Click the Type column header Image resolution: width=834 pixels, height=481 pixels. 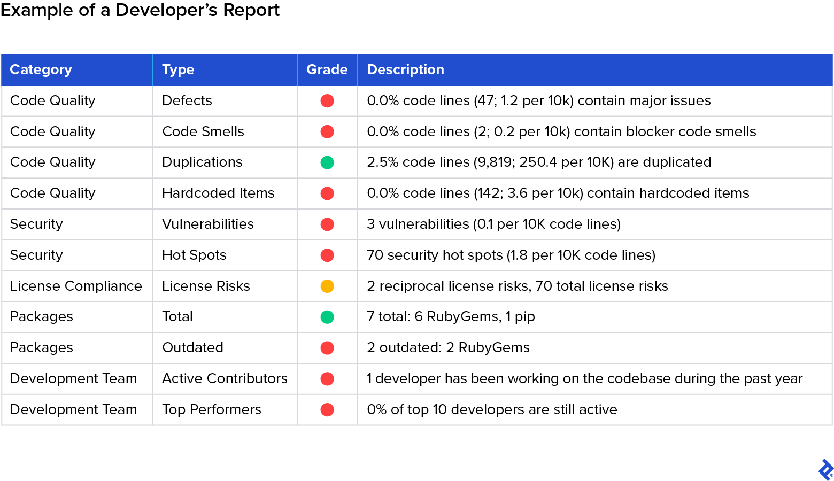coord(178,69)
